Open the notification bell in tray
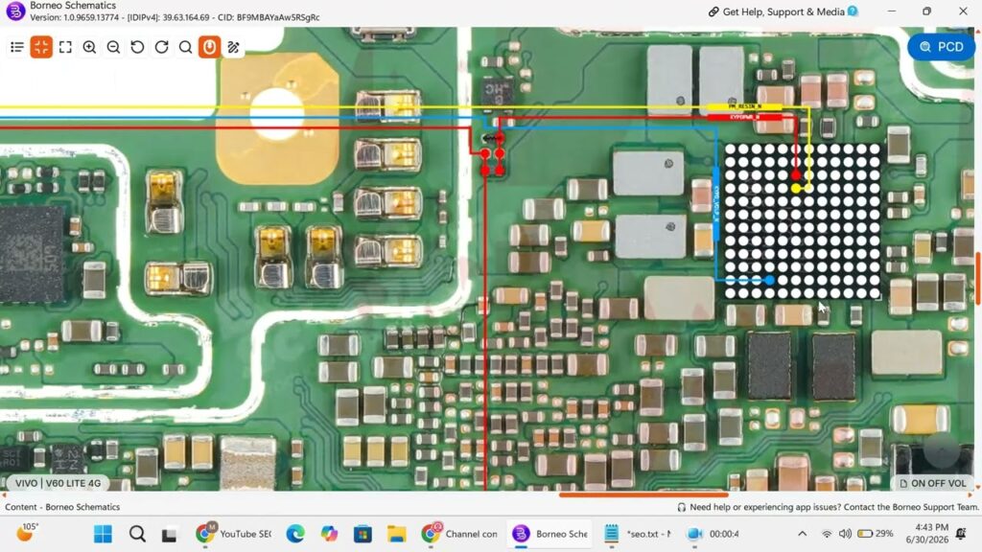 (961, 533)
